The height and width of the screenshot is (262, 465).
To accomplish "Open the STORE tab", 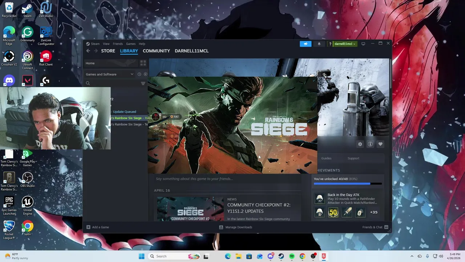I will pyautogui.click(x=108, y=51).
